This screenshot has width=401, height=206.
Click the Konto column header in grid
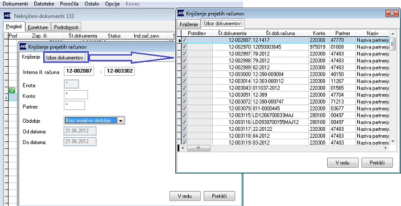coord(319,33)
